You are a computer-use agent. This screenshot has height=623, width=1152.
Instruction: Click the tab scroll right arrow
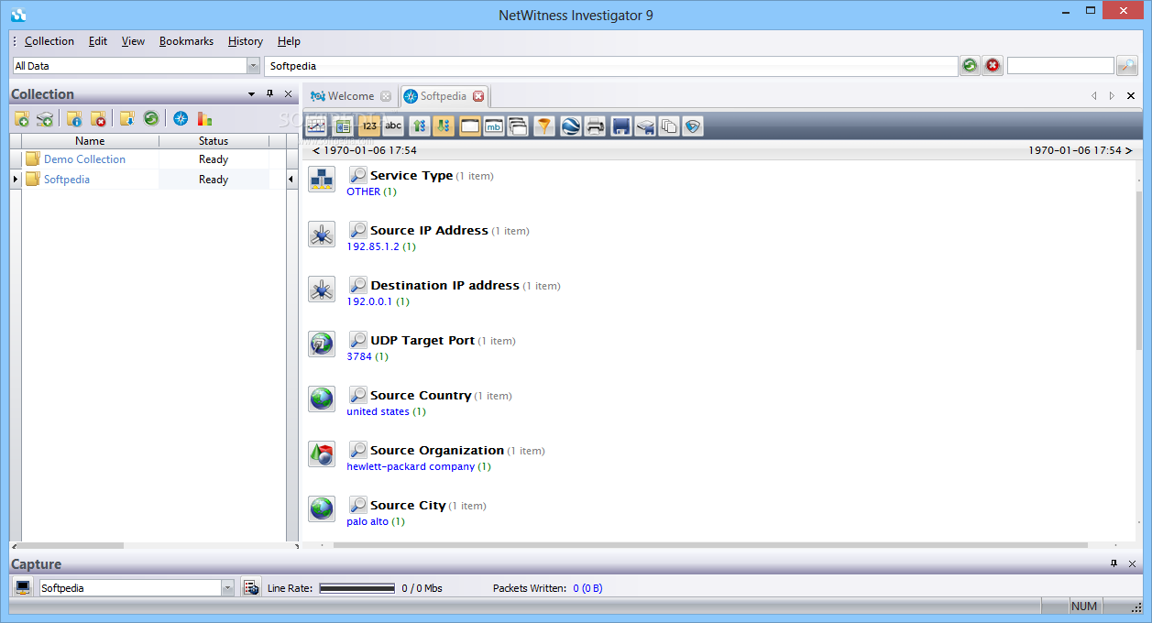(1112, 95)
